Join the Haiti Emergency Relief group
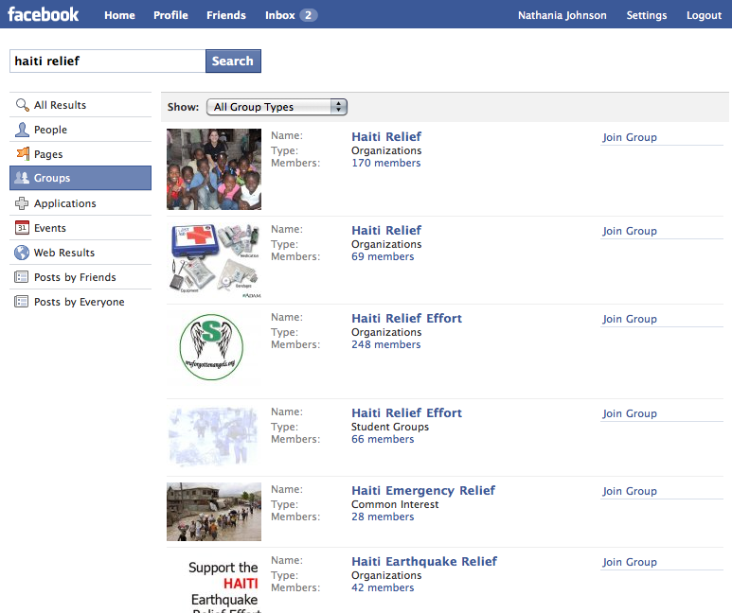 point(630,491)
